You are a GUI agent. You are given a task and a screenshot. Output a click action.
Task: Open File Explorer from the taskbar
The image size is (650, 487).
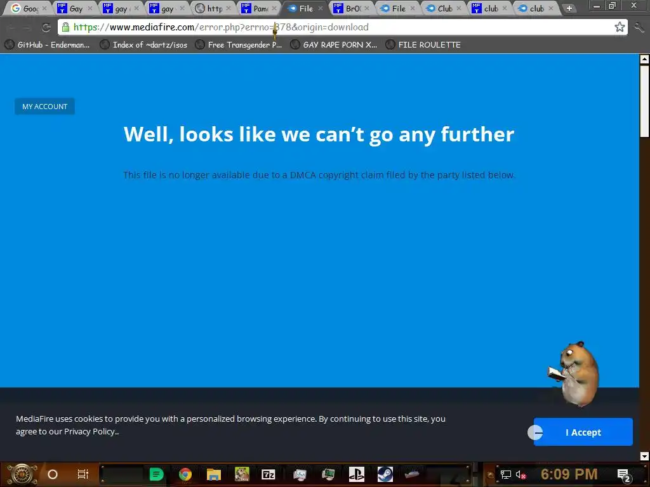click(x=214, y=474)
